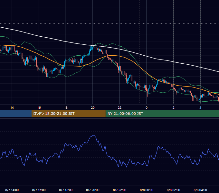Click the oscillator peak near 20:00

click(94, 135)
